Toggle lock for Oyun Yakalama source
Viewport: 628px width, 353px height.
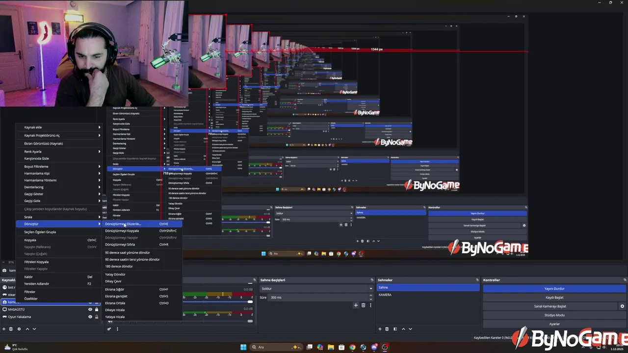coord(97,317)
